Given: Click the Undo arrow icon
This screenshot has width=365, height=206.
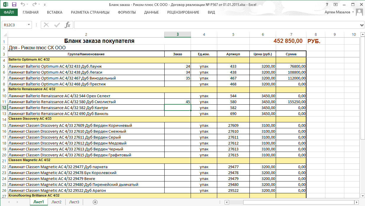Looking at the screenshot, I should tap(23, 5).
